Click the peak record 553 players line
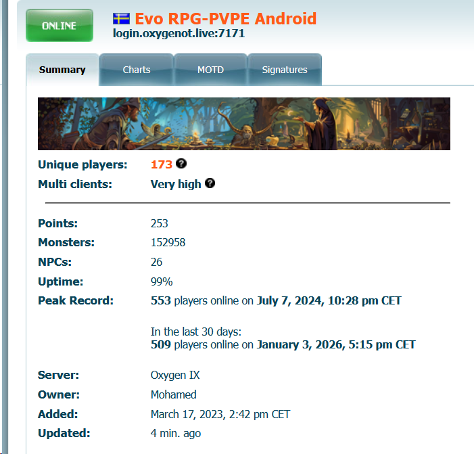The width and height of the screenshot is (474, 454). tap(276, 300)
